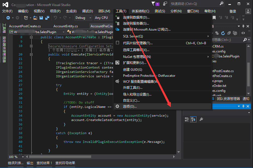Open NuGet package manager submenu

click(x=162, y=57)
